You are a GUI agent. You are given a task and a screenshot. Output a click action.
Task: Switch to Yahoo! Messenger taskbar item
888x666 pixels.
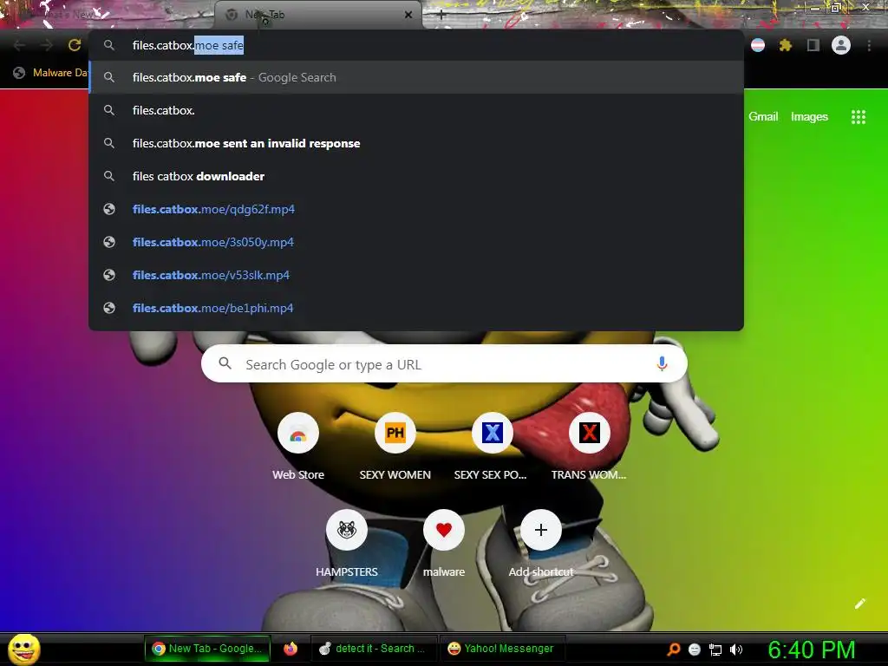[x=500, y=649]
